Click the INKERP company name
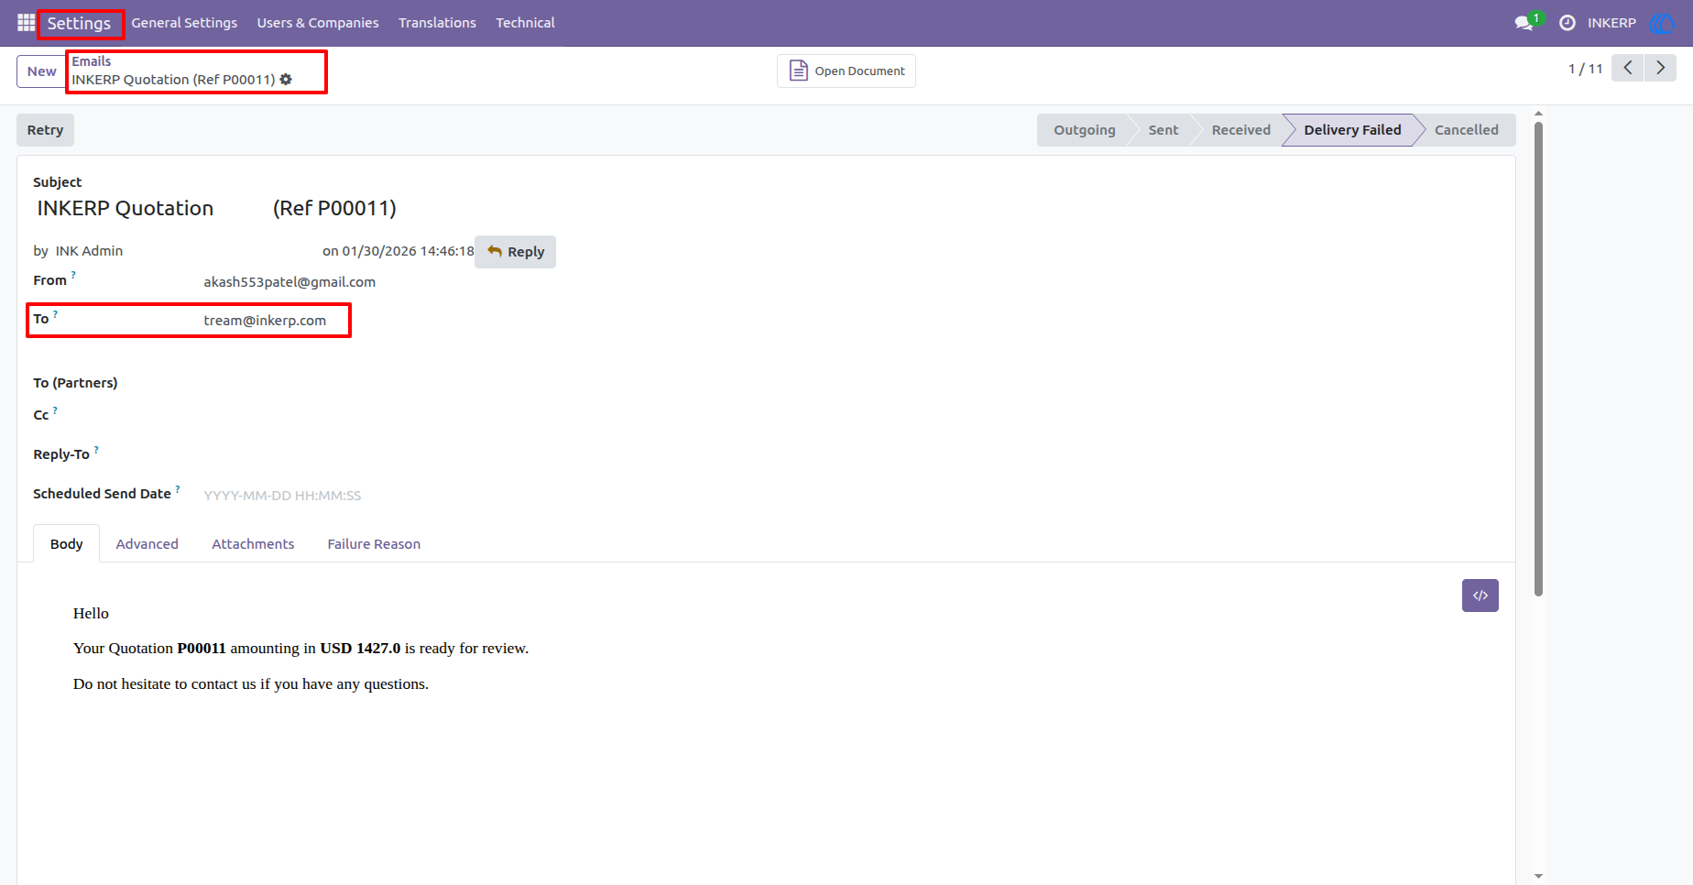This screenshot has height=885, width=1693. tap(1611, 23)
